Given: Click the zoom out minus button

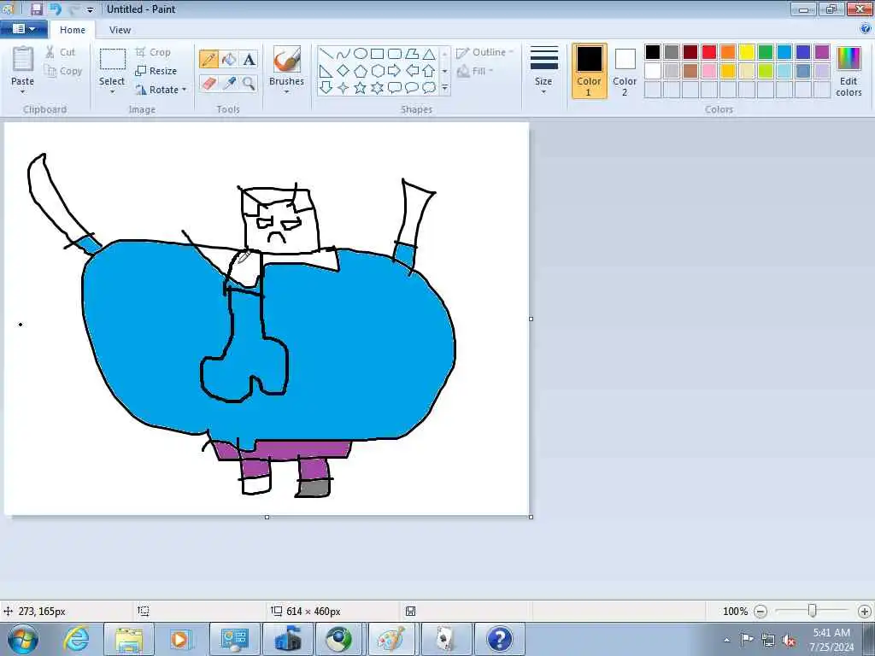Looking at the screenshot, I should coord(760,612).
